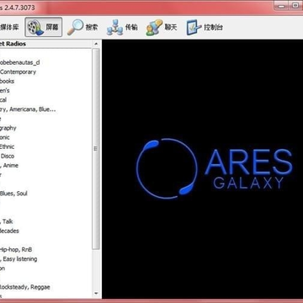
Task: Select the books radio category
Action: pos(8,81)
